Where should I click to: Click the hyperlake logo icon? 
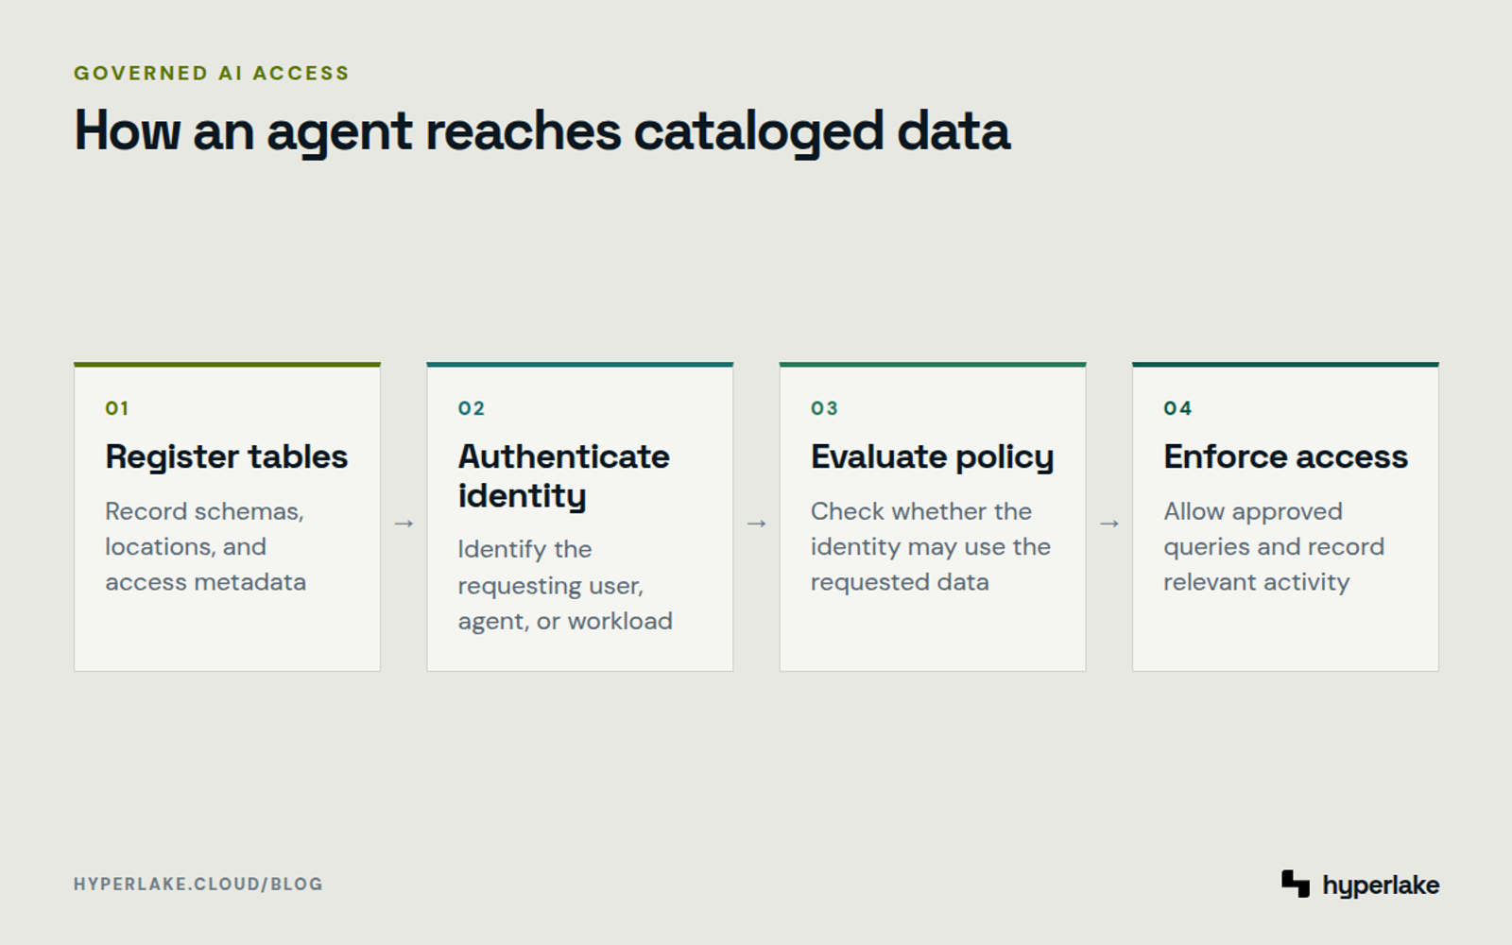(x=1296, y=884)
